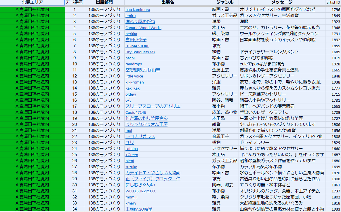
Task: Open the 正(ファイブ)クロック 仁 link
Action: coord(153,179)
